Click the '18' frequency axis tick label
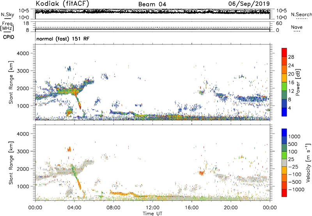 [x=26, y=23]
